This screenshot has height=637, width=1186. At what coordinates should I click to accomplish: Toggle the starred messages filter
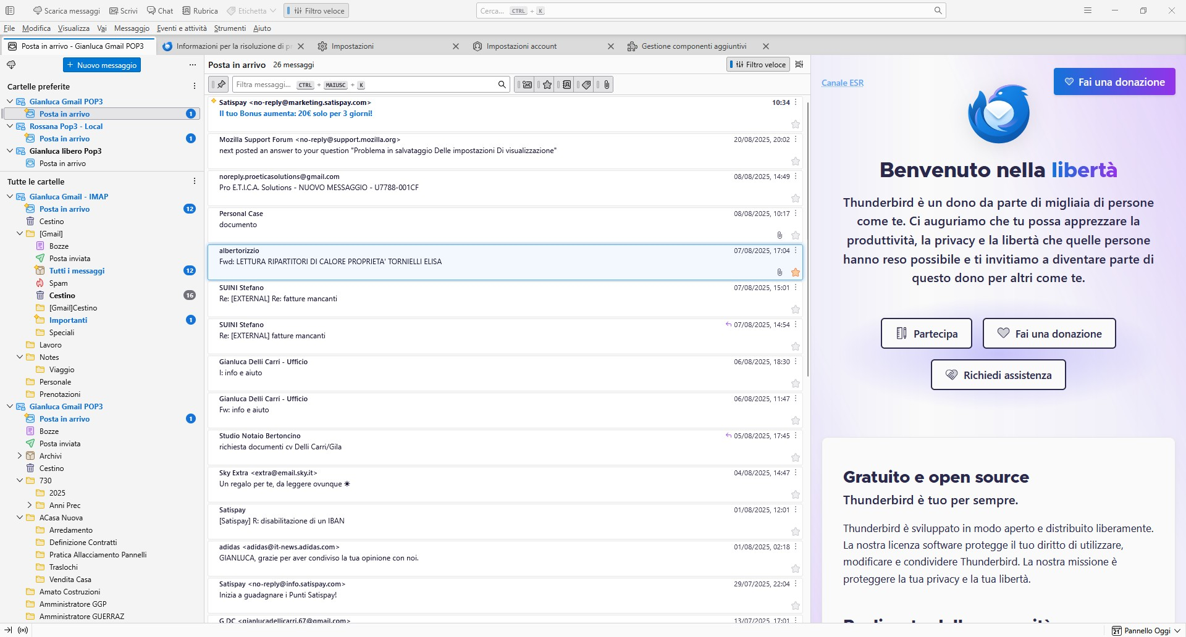tap(547, 85)
